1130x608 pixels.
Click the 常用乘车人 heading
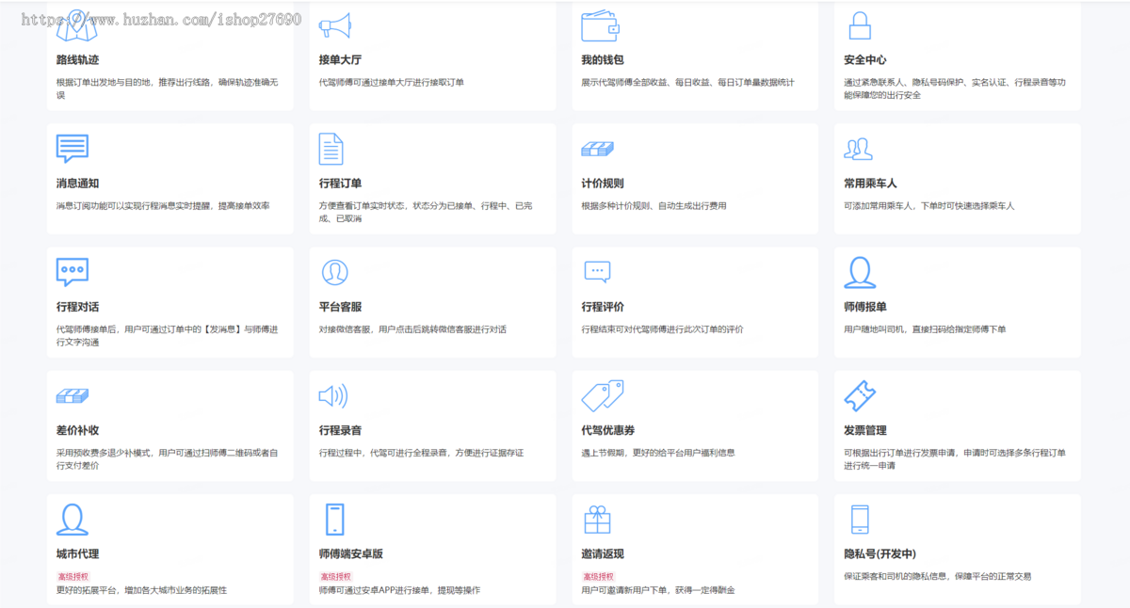coord(870,184)
